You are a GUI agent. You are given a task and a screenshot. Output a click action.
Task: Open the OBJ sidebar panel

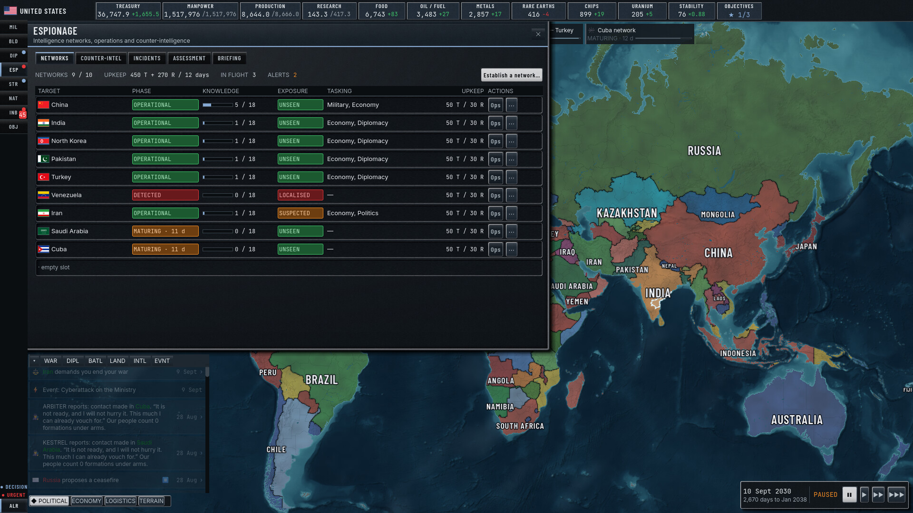click(13, 127)
